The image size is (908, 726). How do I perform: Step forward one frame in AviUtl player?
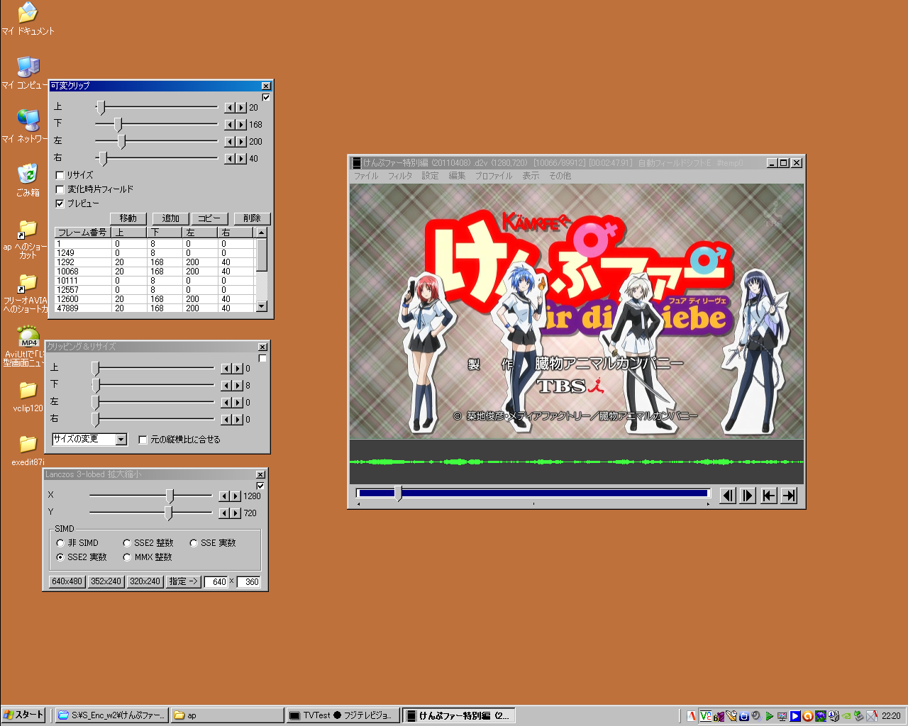click(x=748, y=496)
